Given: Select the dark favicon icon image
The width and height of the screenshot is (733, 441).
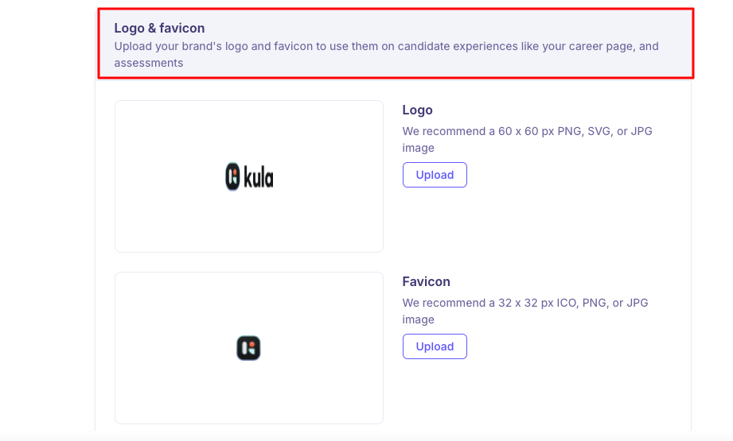Looking at the screenshot, I should coord(248,348).
